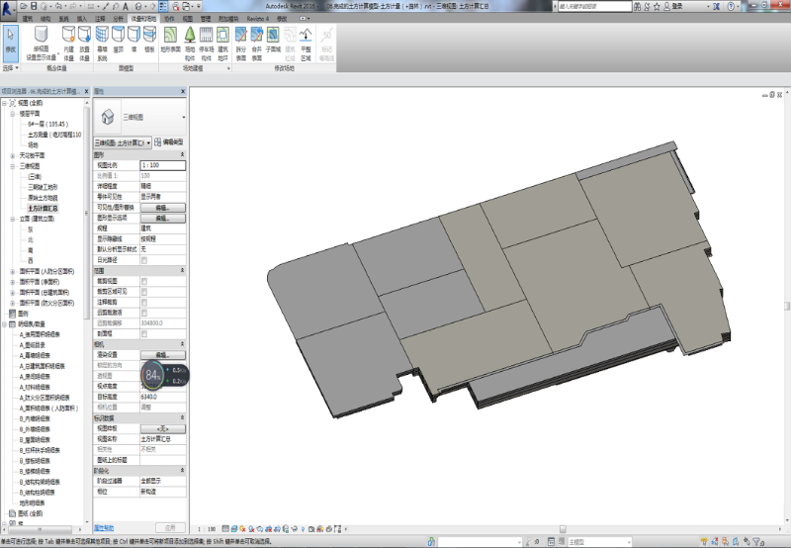Click 编辑 button for 图形显示选项
The image size is (791, 548).
pos(162,219)
